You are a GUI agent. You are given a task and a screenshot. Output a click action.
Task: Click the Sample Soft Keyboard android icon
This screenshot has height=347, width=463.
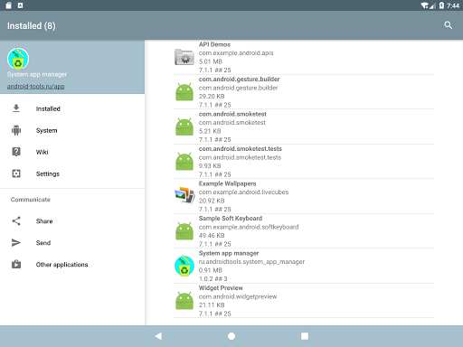tap(184, 230)
